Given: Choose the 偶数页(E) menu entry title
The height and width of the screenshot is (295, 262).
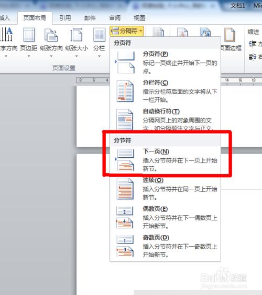Looking at the screenshot, I should click(155, 209).
